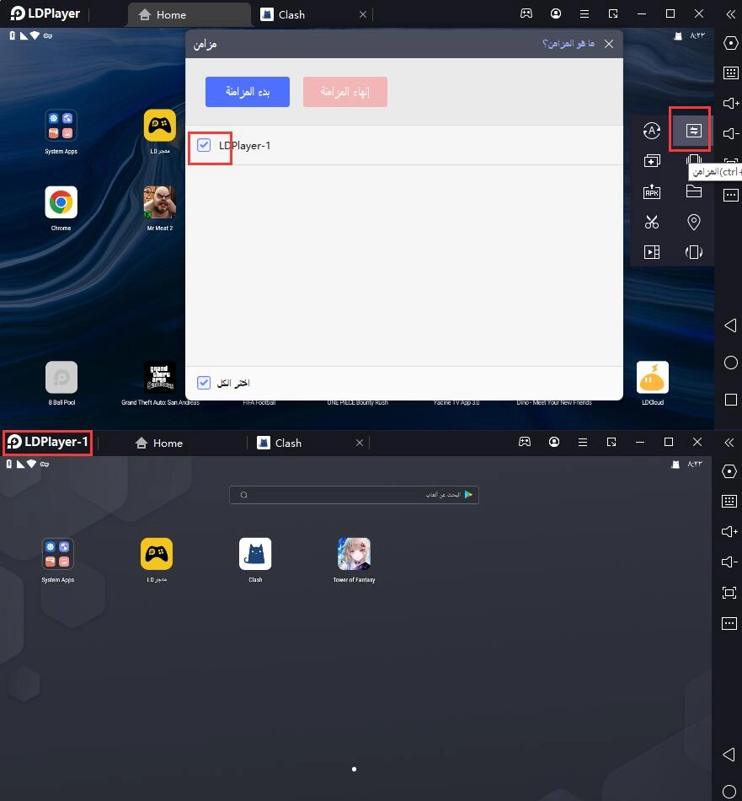Open the operation recorder icon in the top toolbar panel
Image resolution: width=742 pixels, height=801 pixels.
coord(652,131)
